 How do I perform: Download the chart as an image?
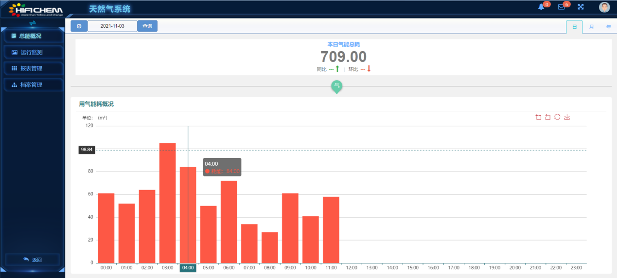[x=567, y=117]
